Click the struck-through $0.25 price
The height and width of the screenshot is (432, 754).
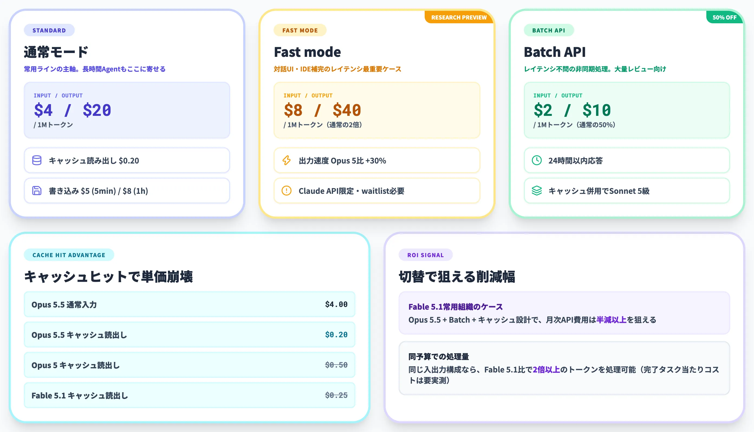coord(336,395)
